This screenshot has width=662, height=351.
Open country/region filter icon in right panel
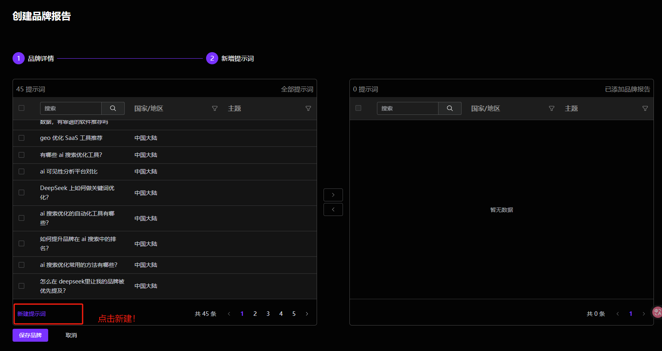pos(551,108)
